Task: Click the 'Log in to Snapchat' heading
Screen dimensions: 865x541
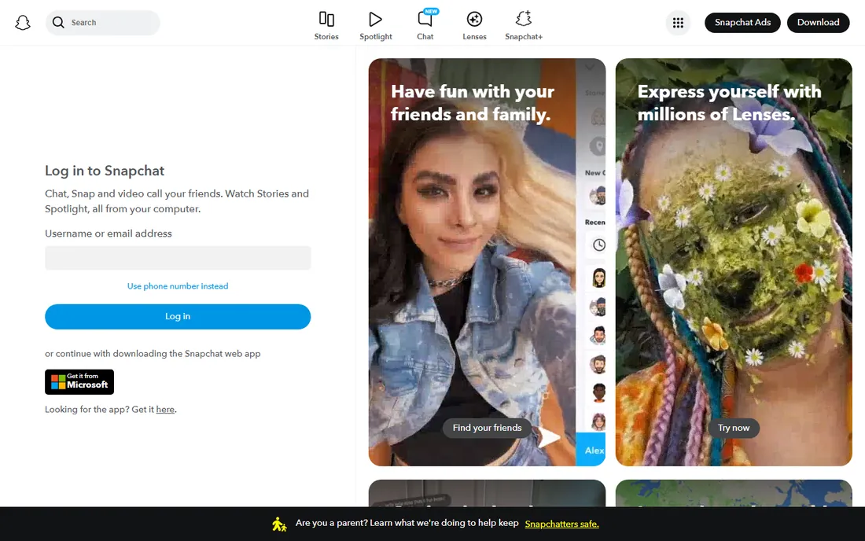Action: tap(105, 171)
